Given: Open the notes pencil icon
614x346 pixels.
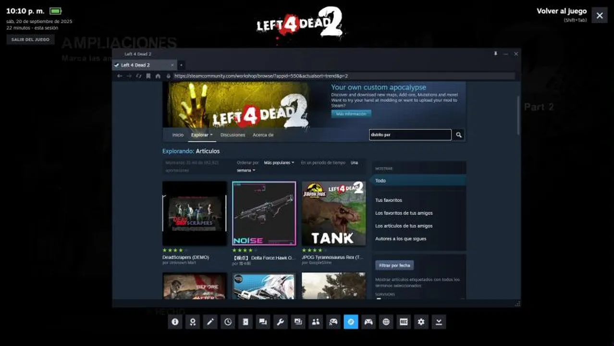Looking at the screenshot, I should (x=210, y=322).
